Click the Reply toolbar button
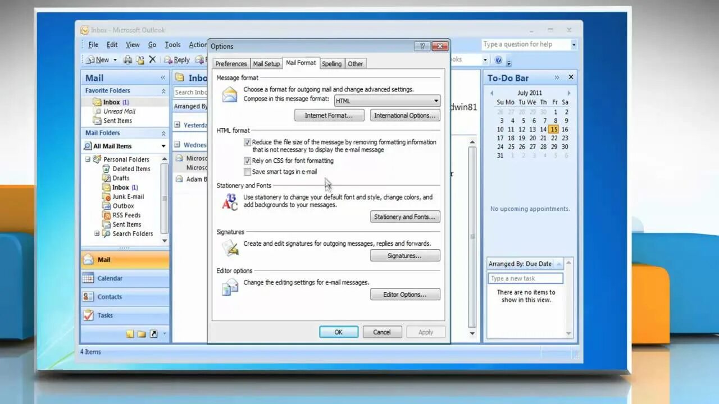Screen dimensions: 719x404 coord(177,59)
